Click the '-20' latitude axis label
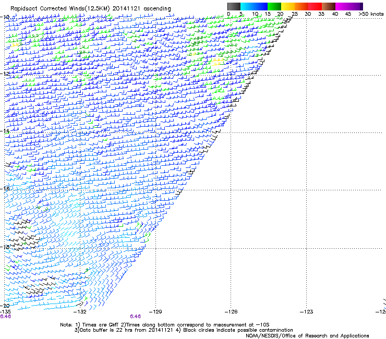The width and height of the screenshot is (386, 339). click(x=5, y=306)
